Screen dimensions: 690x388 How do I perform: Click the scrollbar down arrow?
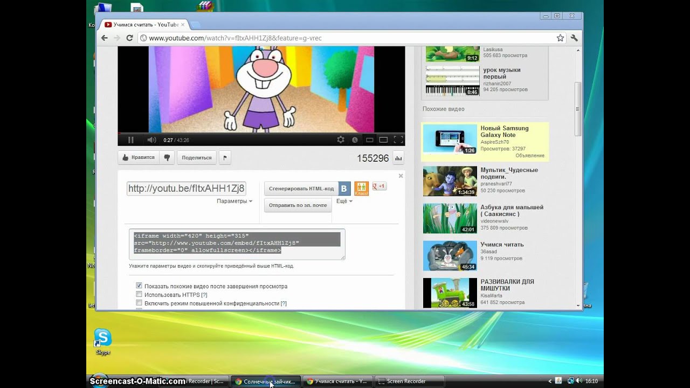click(x=578, y=306)
